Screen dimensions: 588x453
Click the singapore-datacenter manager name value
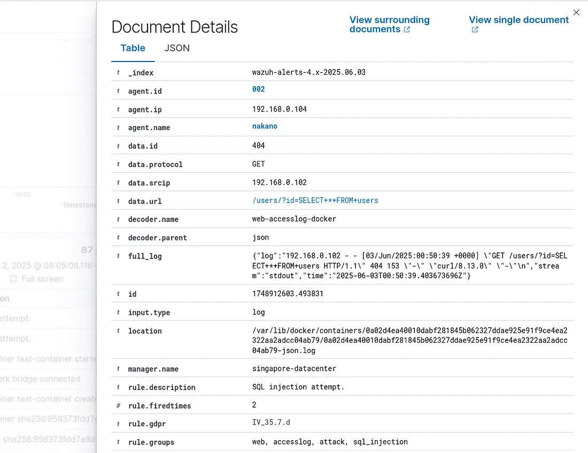[x=294, y=368]
